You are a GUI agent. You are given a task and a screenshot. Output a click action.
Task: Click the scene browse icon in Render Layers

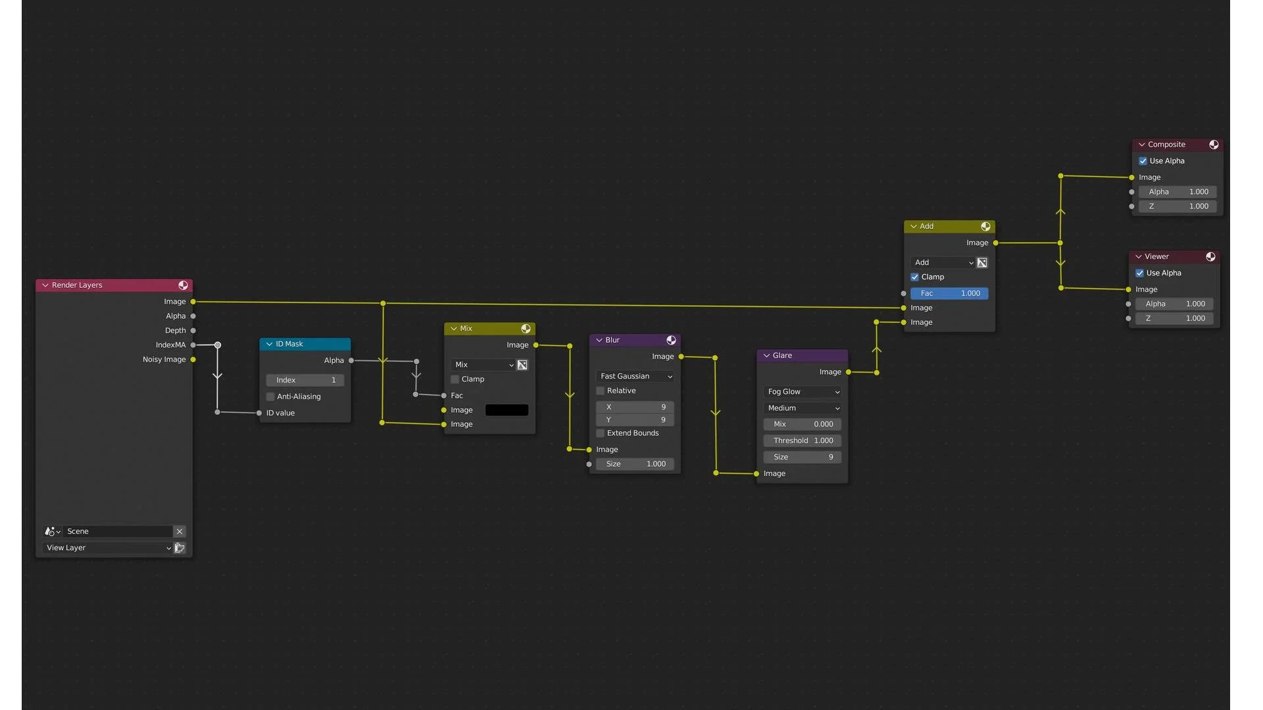pyautogui.click(x=52, y=531)
